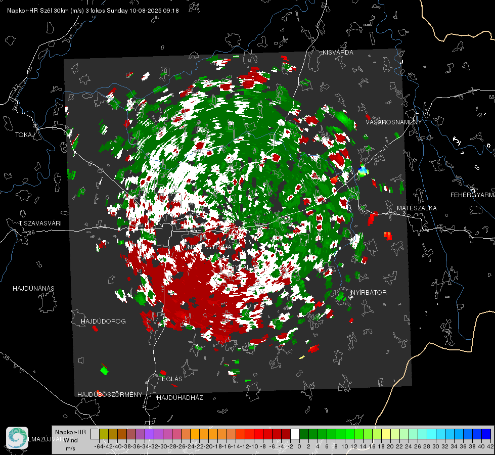Click the dark blue swatch at legend's right end
The image size is (495, 455).
coord(486,434)
